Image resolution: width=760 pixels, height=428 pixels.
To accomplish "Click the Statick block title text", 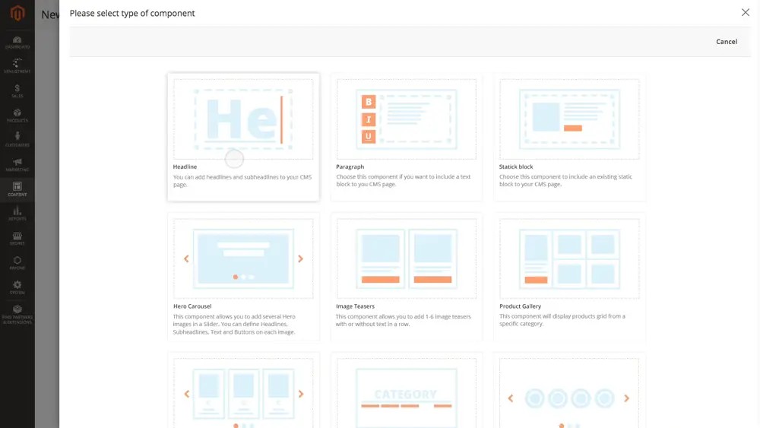I will (x=516, y=166).
